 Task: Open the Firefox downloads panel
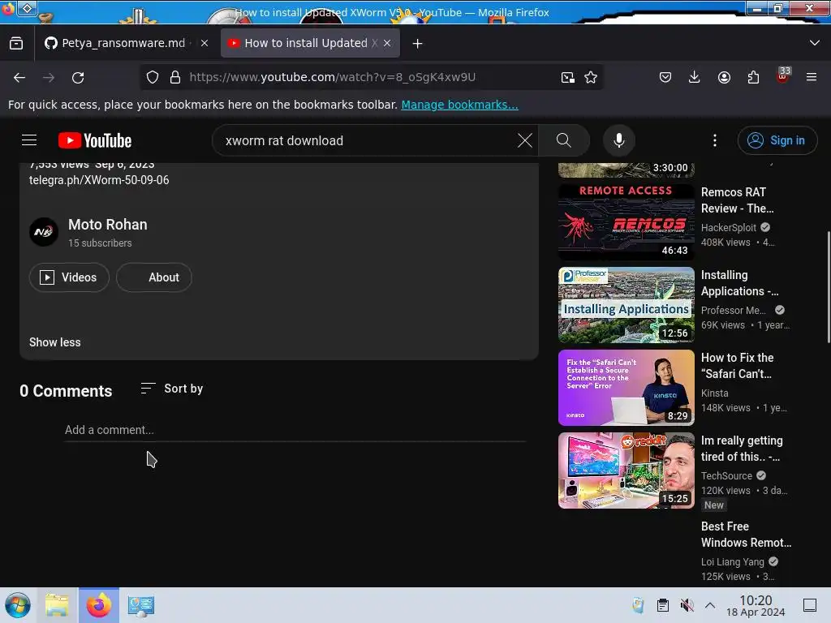(695, 77)
